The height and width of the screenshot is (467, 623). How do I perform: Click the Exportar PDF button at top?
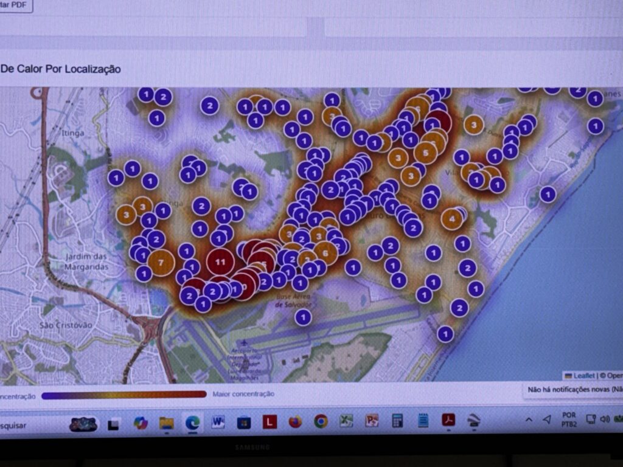[x=14, y=5]
